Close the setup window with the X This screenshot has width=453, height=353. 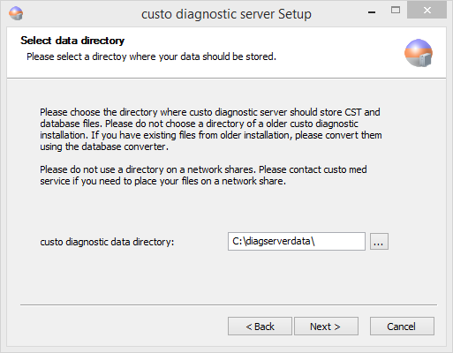tap(427, 11)
